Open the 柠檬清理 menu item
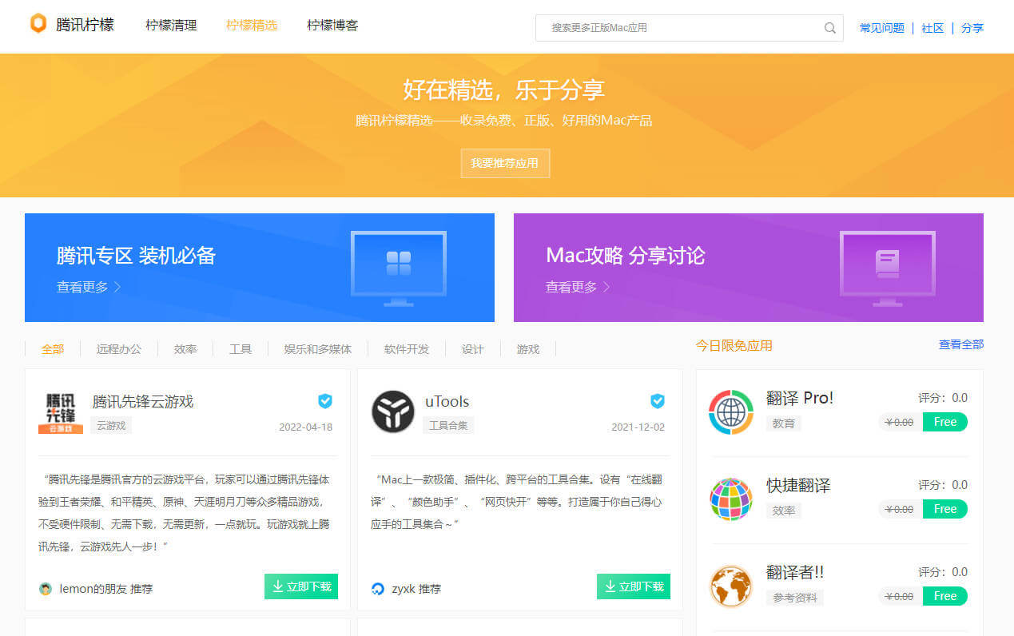 point(171,25)
